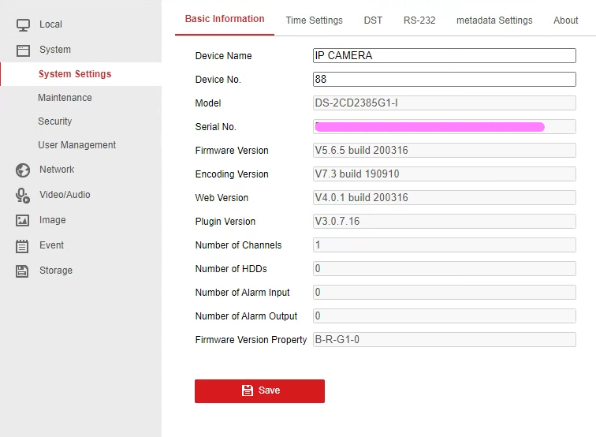Open the RS-232 tab

click(419, 21)
